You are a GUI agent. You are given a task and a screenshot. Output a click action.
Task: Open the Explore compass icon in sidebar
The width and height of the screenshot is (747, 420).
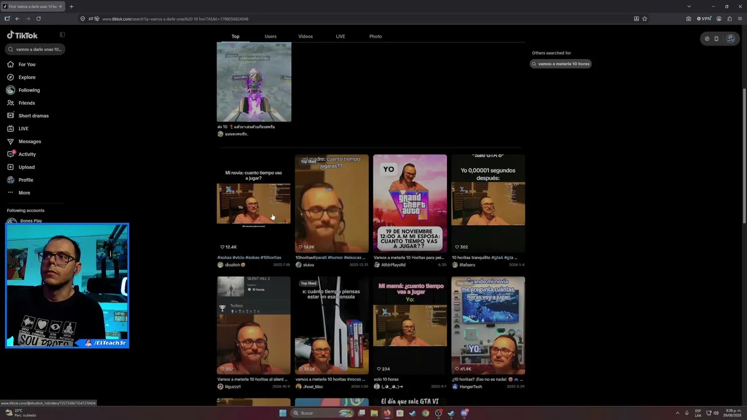[x=11, y=77]
